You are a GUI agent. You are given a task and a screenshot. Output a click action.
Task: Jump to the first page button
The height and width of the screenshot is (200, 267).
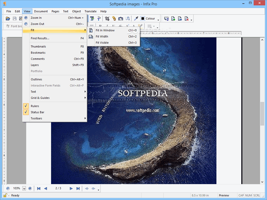(39, 188)
